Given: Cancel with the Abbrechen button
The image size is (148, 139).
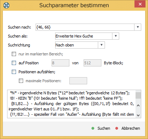Looking at the screenshot, I should tap(131, 128).
